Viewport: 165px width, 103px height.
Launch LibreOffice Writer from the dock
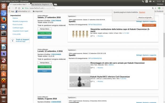(x=3, y=47)
